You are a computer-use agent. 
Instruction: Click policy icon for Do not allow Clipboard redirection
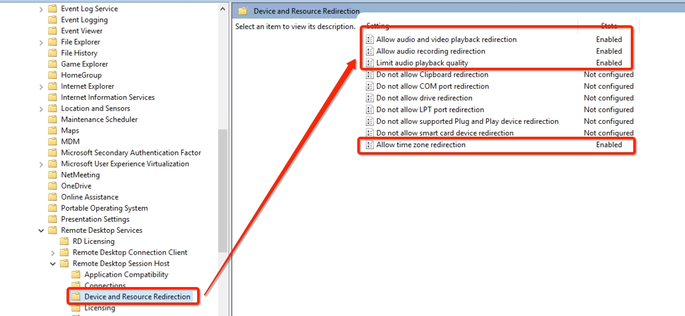click(370, 75)
